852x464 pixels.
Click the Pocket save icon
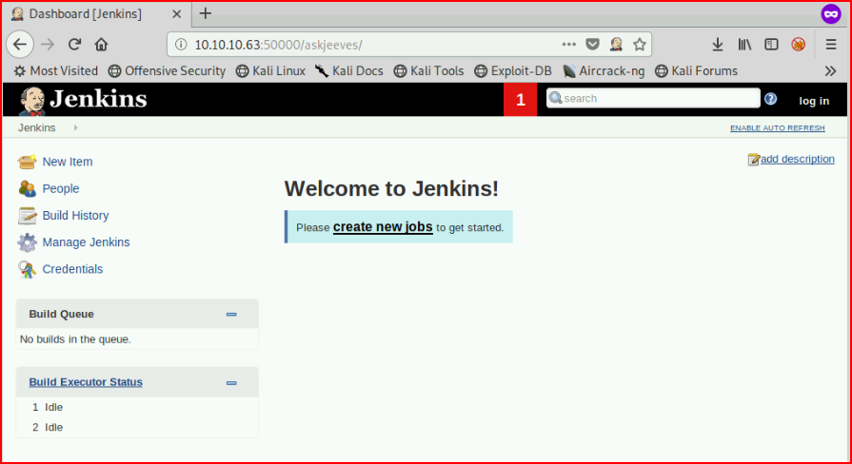point(592,45)
